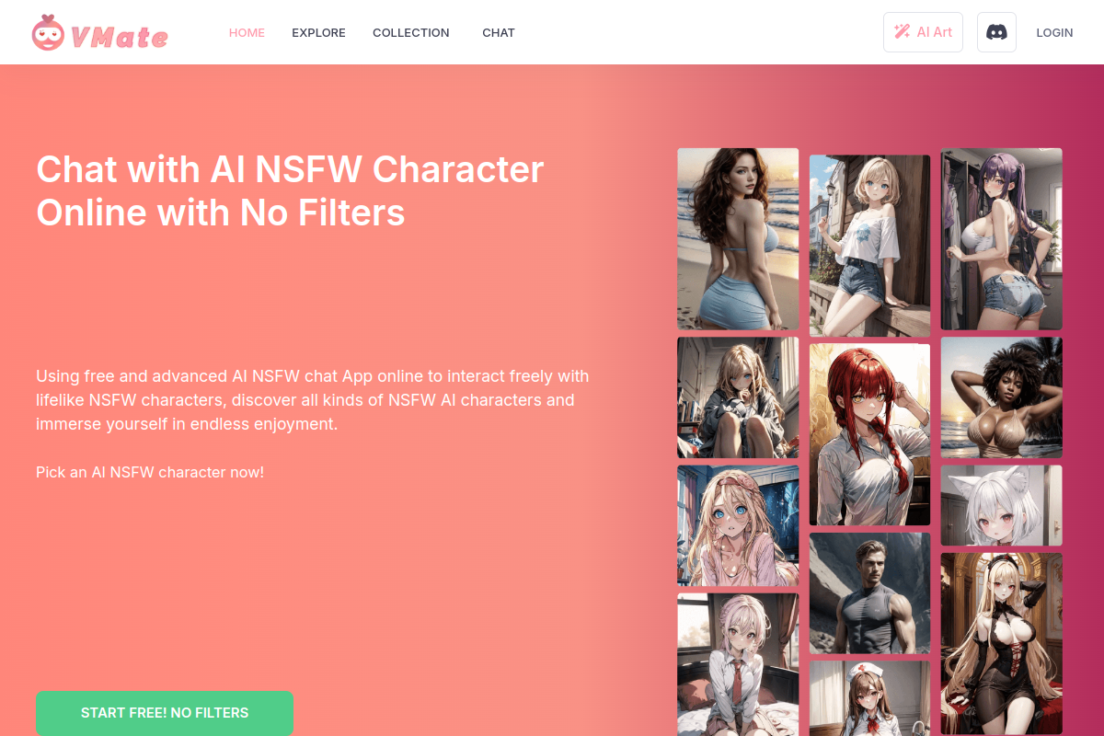
Task: Click the AI Art button
Action: 923,32
